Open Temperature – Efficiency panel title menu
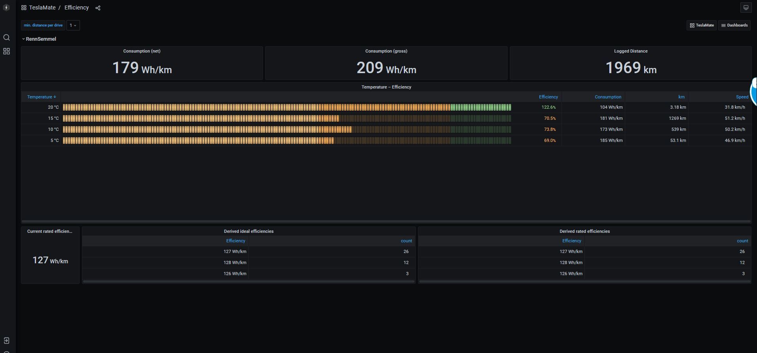 pyautogui.click(x=386, y=87)
